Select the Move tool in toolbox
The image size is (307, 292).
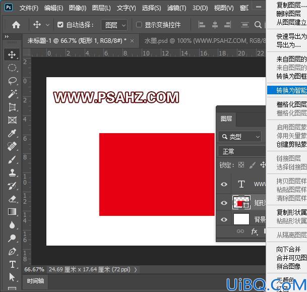(x=12, y=54)
